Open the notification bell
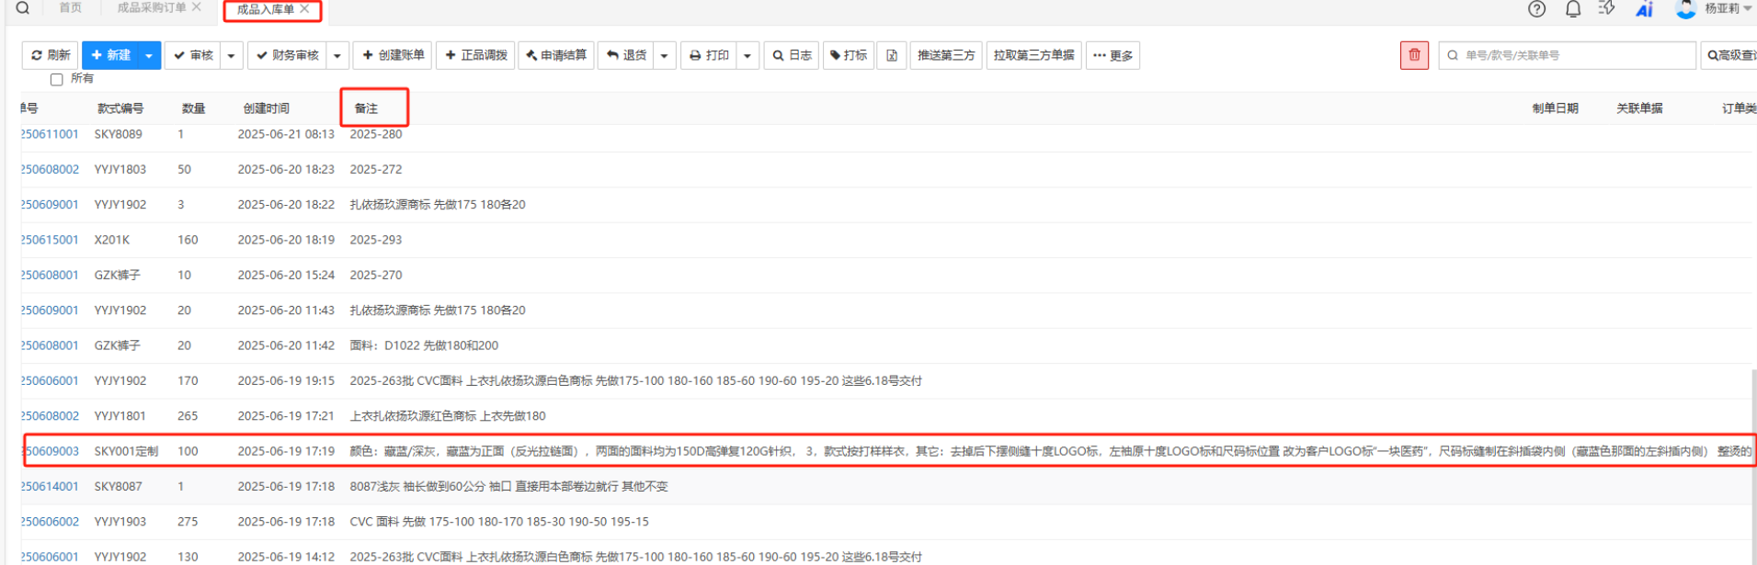The image size is (1757, 565). click(x=1573, y=9)
